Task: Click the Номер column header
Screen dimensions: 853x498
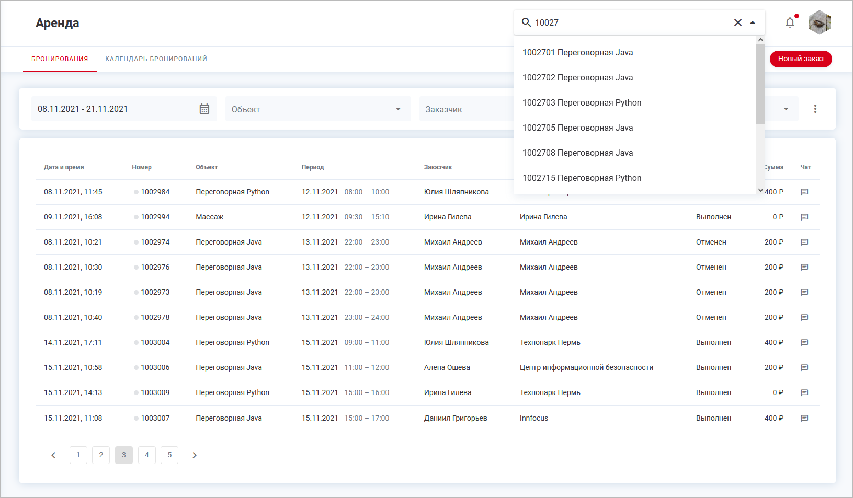Action: 142,167
